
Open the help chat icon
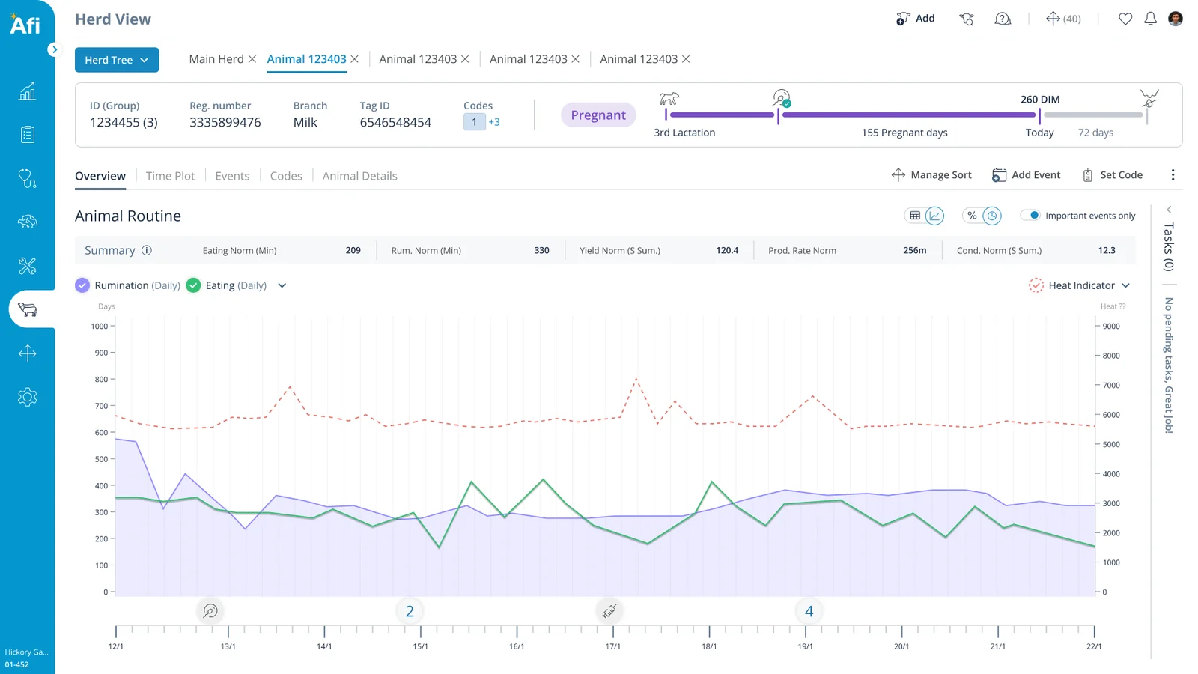(1003, 19)
